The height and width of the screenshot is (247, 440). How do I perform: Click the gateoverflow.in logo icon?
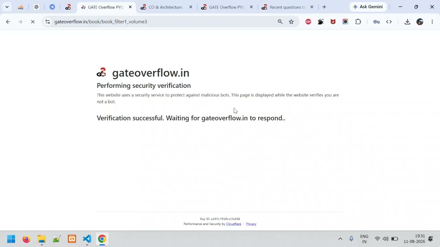(x=101, y=72)
